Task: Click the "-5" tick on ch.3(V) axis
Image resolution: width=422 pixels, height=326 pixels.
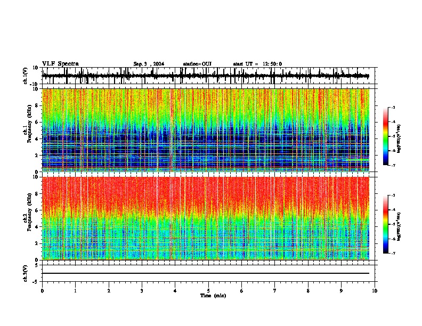Action: (x=36, y=282)
